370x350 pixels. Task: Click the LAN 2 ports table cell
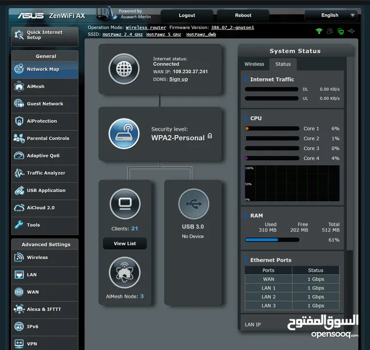[269, 297]
